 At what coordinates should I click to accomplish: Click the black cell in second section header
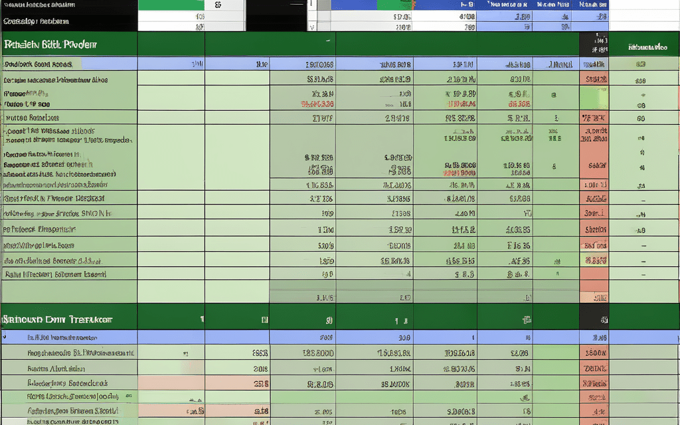pyautogui.click(x=594, y=319)
